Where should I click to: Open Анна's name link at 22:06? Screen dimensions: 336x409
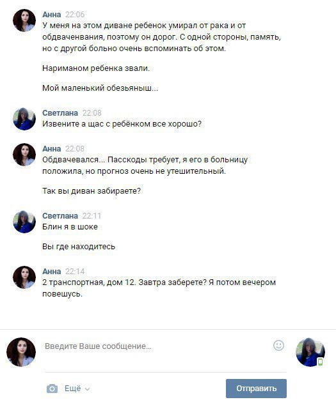52,14
